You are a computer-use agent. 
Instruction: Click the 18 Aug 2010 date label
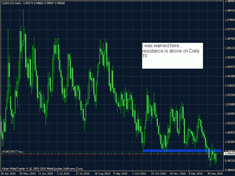point(102,174)
